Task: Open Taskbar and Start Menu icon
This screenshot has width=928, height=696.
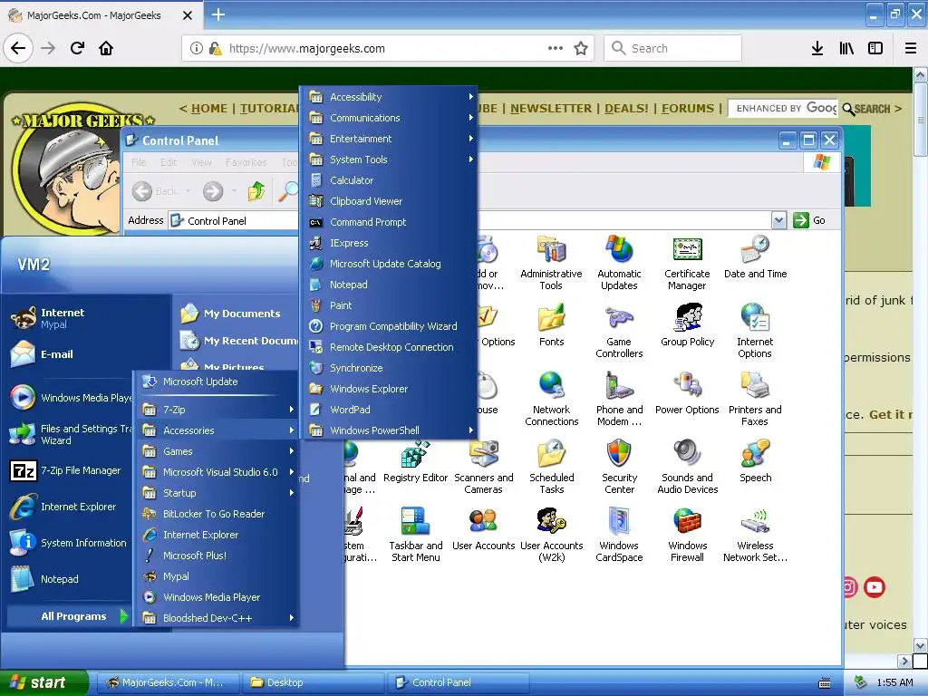Action: (415, 535)
